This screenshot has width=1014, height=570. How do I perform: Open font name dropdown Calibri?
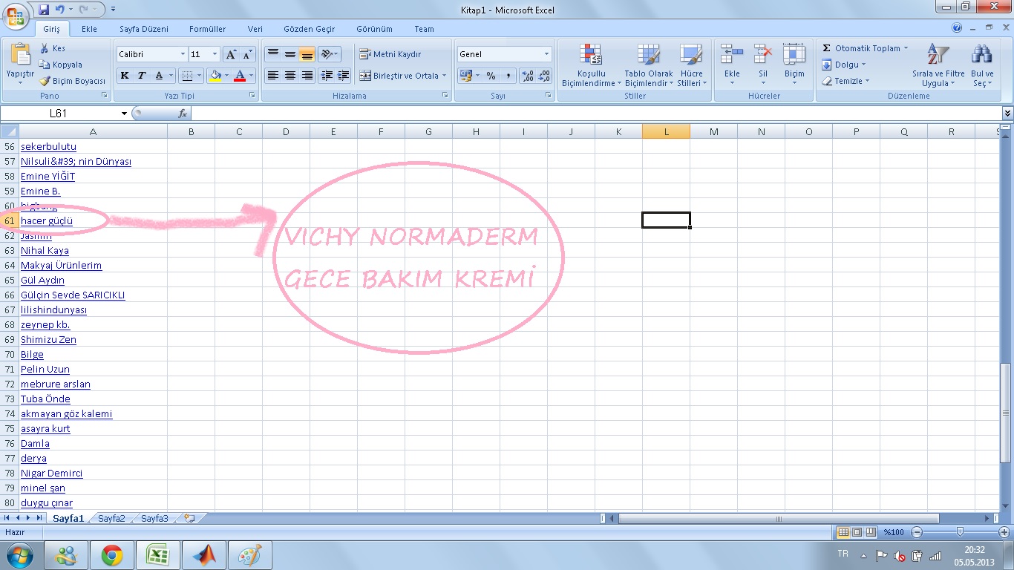tap(183, 54)
